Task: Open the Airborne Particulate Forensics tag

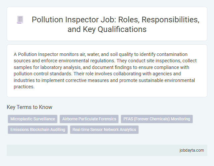Action: pos(89,119)
